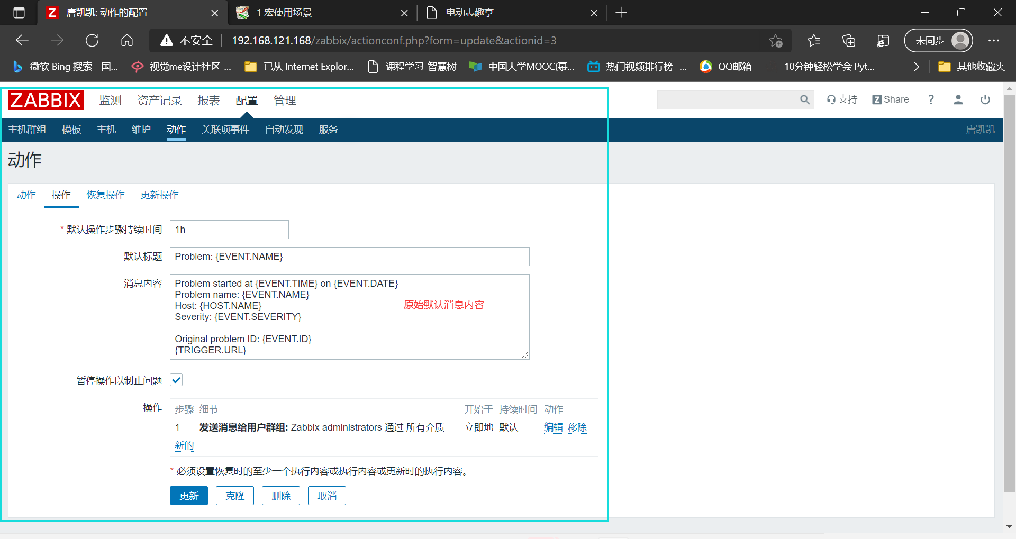The image size is (1016, 539).
Task: Go to 主机 submenu
Action: click(x=106, y=130)
